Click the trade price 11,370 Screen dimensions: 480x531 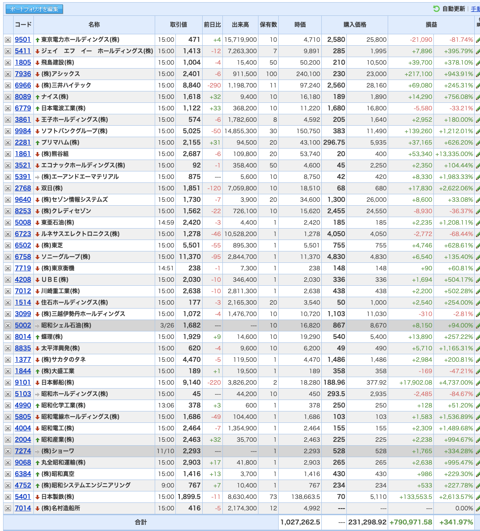190,257
